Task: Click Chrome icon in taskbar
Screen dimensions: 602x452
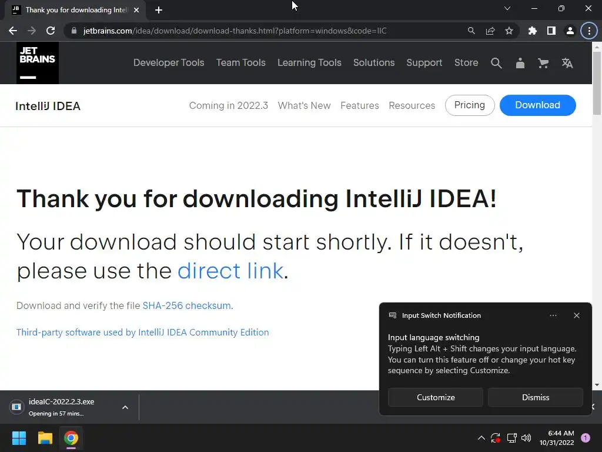Action: pyautogui.click(x=71, y=438)
